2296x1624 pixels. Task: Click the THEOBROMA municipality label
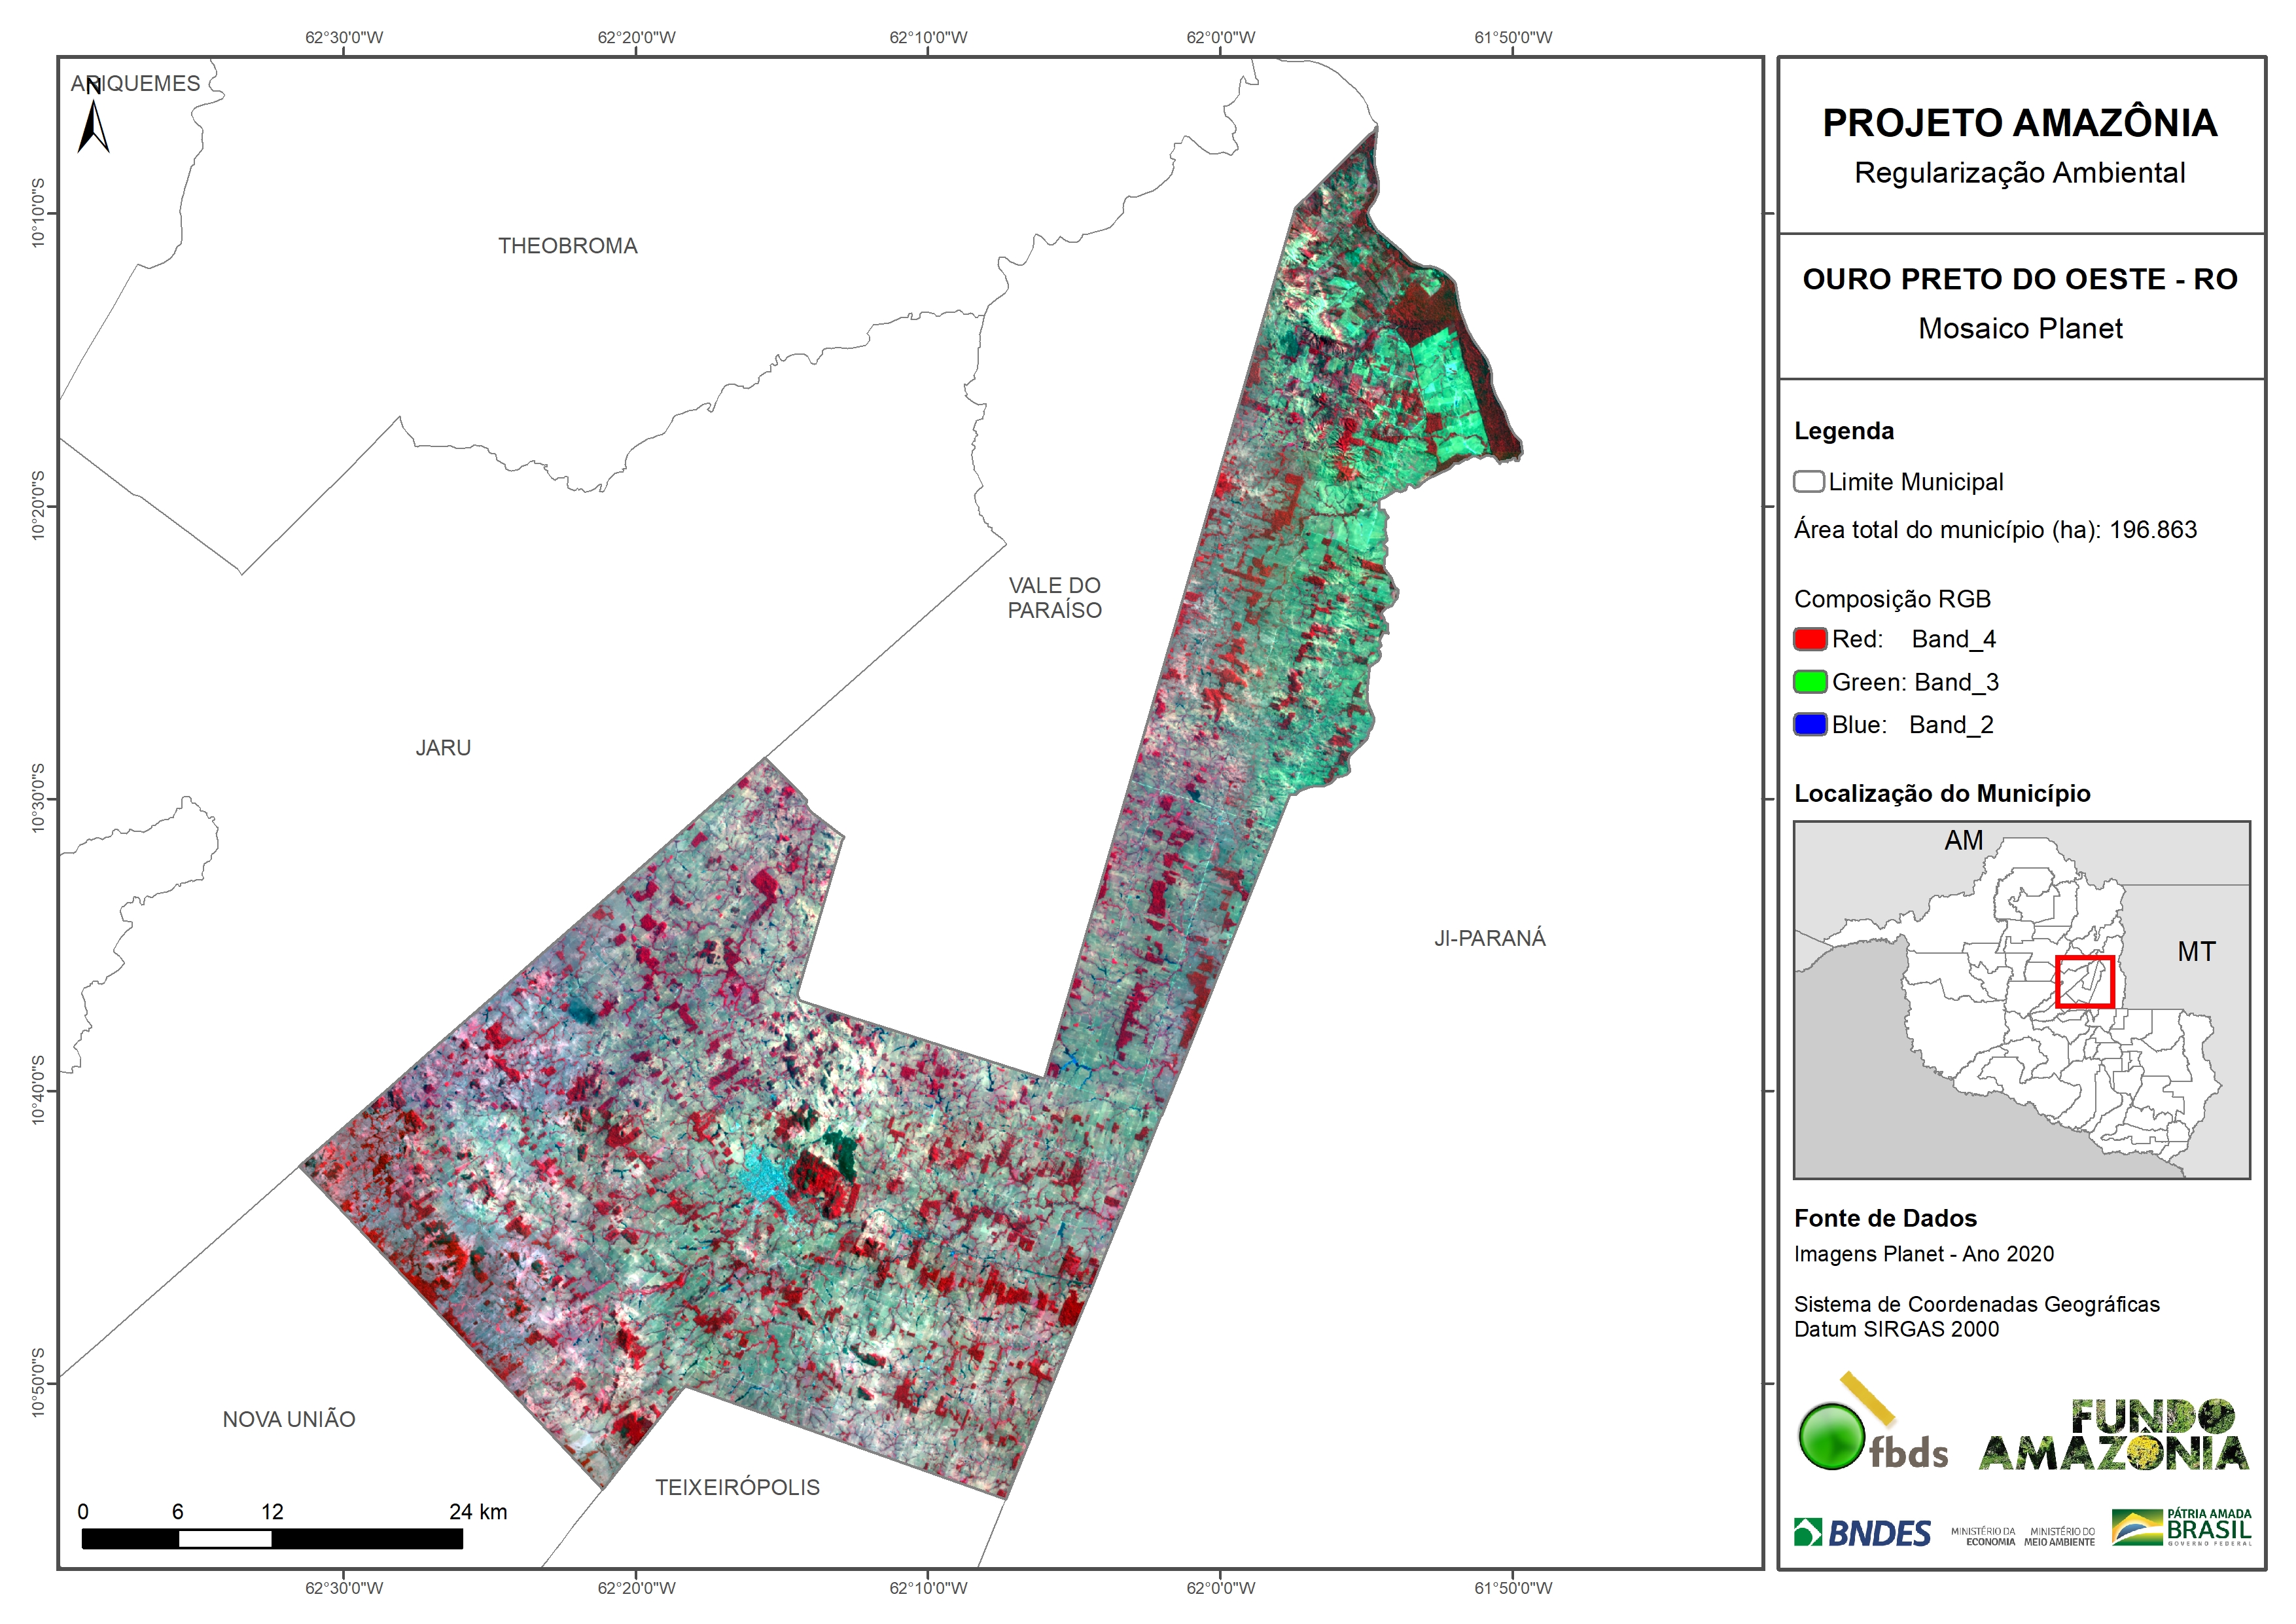coord(567,246)
